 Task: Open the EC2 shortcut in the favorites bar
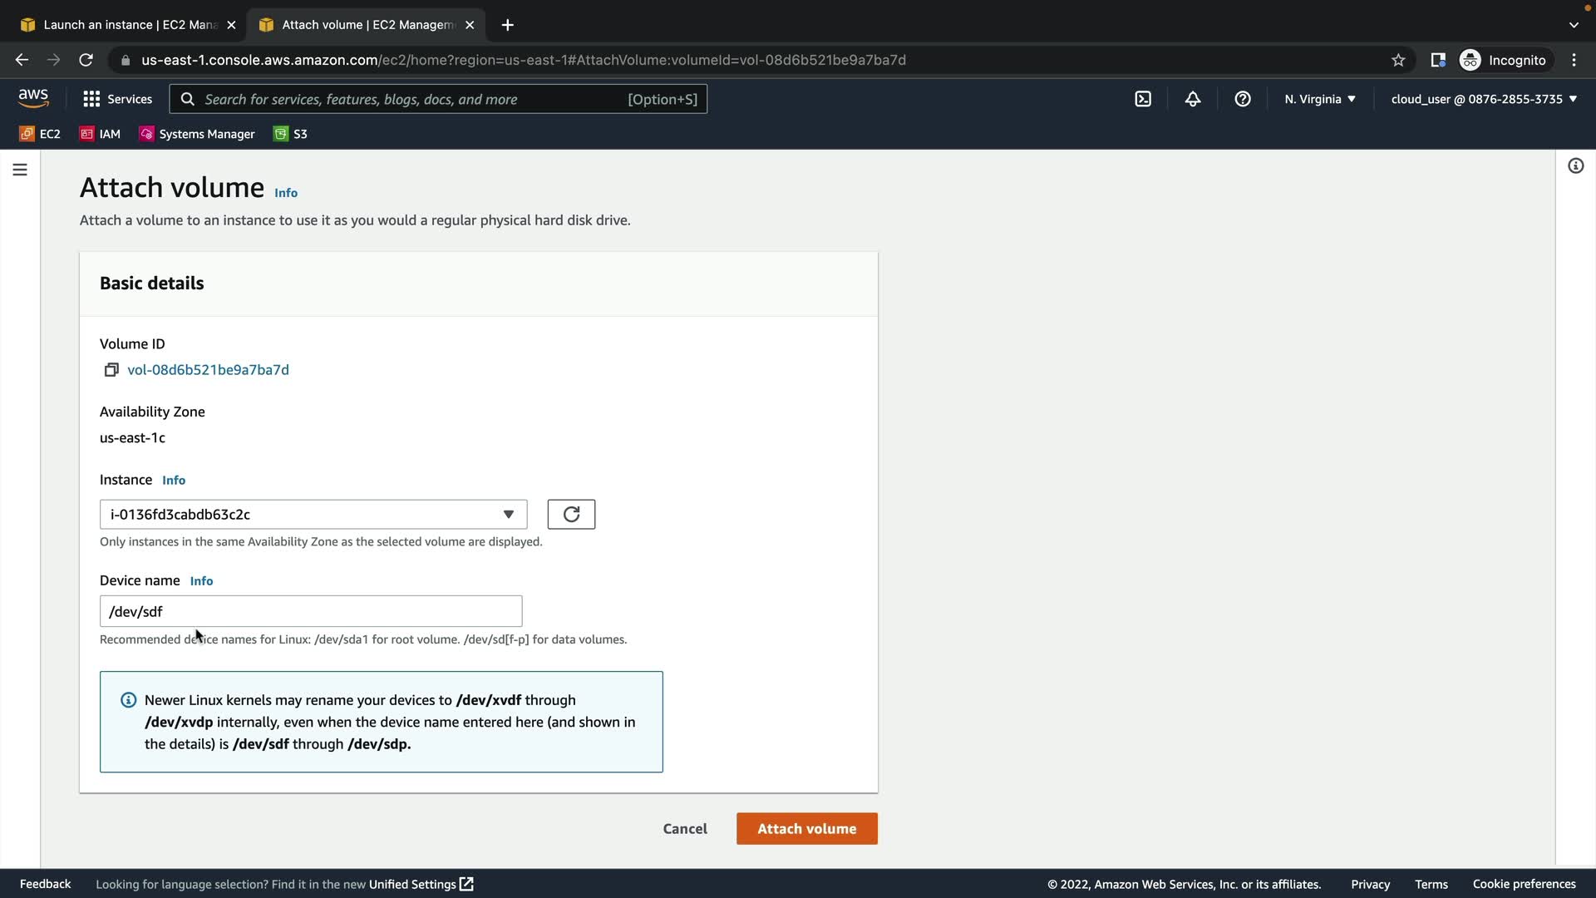40,134
